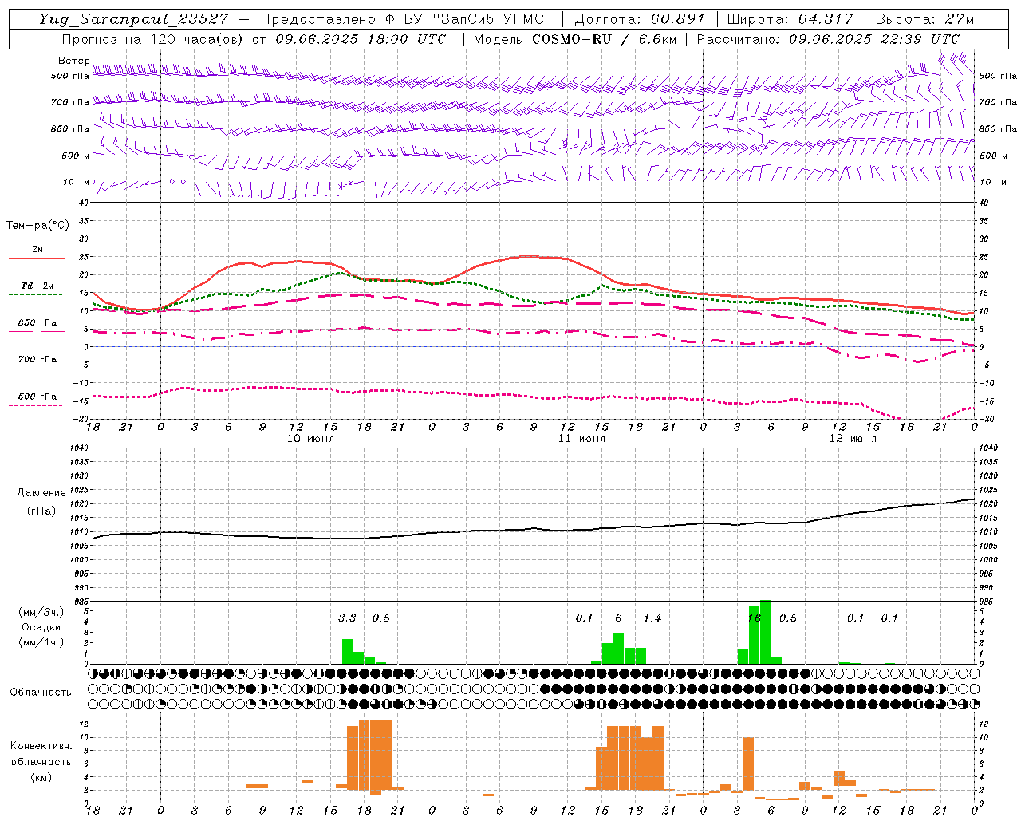This screenshot has height=817, width=1021.
Task: Click the 12 июня date label
Action: 853,439
